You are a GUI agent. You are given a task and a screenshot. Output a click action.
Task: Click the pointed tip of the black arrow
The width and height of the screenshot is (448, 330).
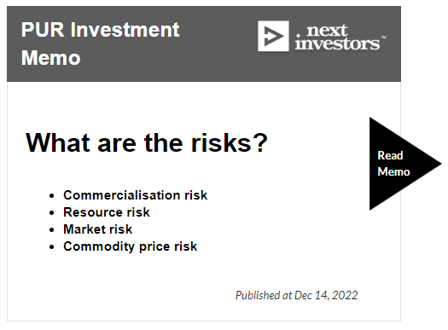click(x=439, y=164)
